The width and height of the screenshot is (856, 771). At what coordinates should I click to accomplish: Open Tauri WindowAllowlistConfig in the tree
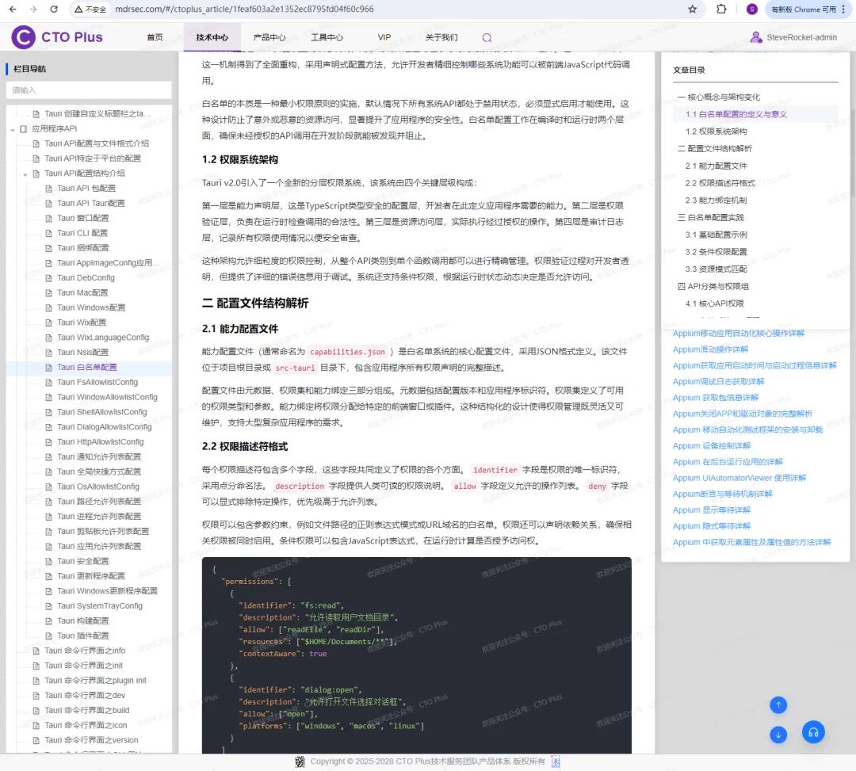(x=108, y=397)
